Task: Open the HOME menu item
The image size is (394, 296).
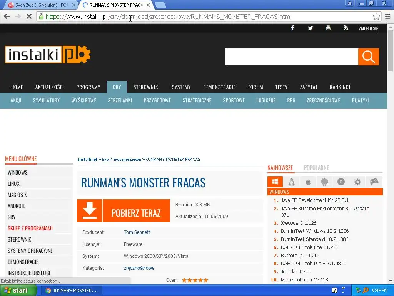Action: 17,87
